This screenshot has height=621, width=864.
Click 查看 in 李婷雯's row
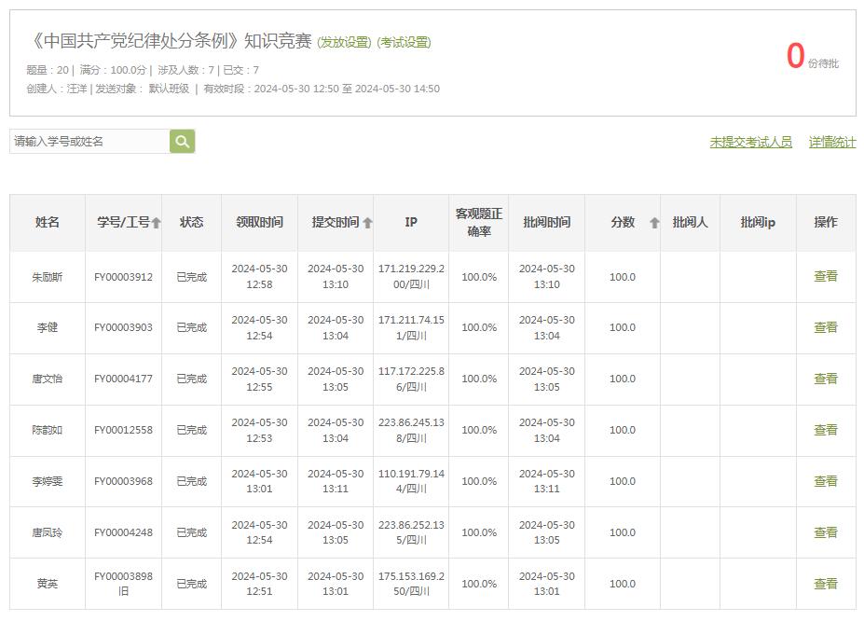pos(825,482)
